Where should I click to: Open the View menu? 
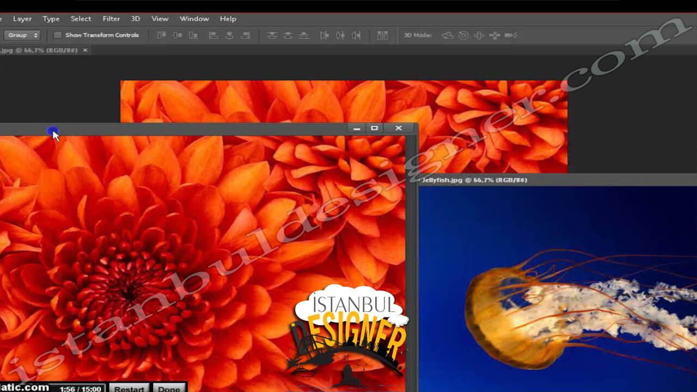(x=160, y=19)
